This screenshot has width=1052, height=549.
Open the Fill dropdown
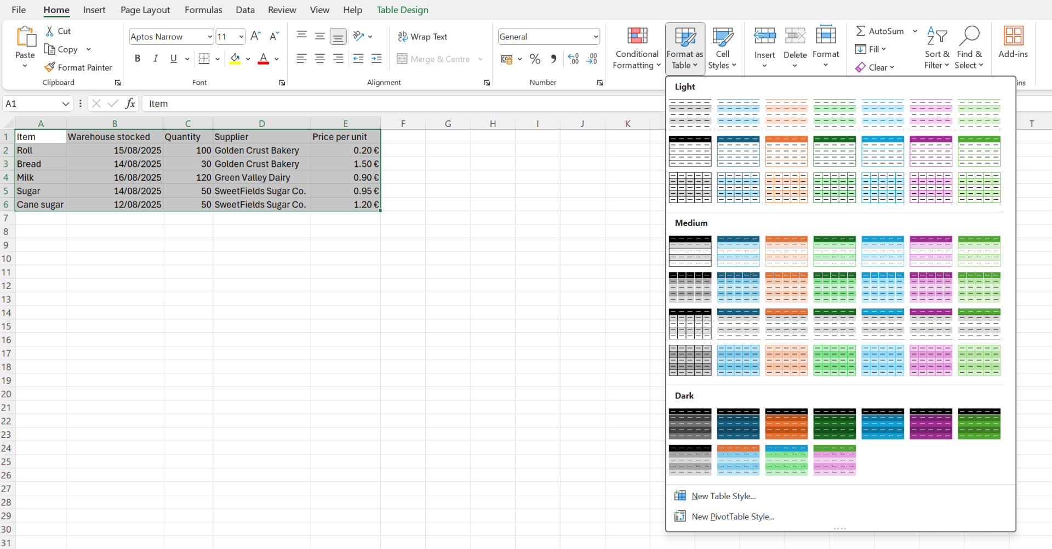871,49
